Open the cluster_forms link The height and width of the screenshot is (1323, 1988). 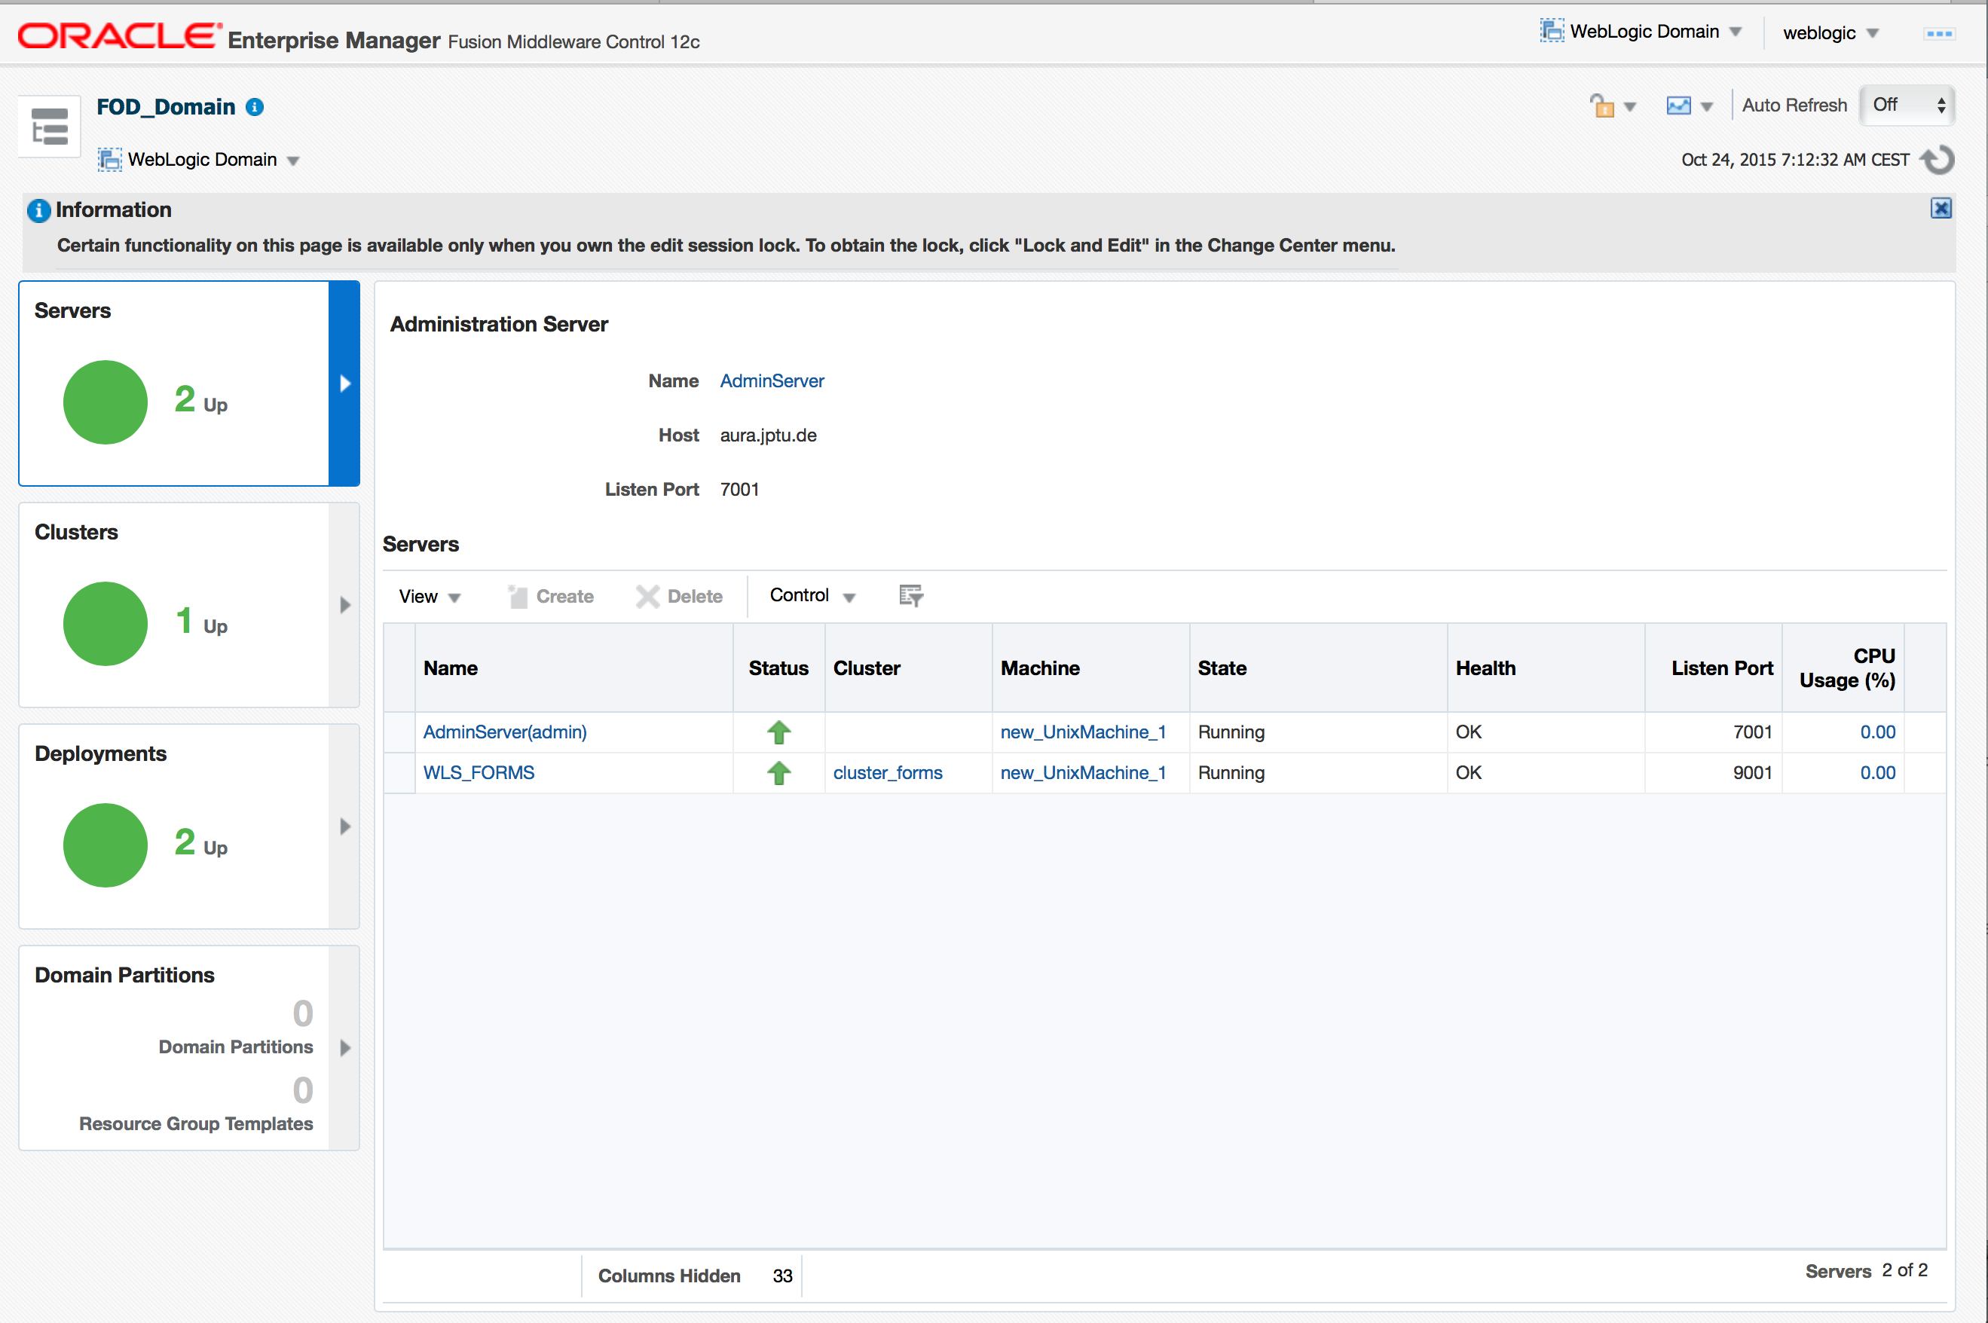tap(887, 773)
